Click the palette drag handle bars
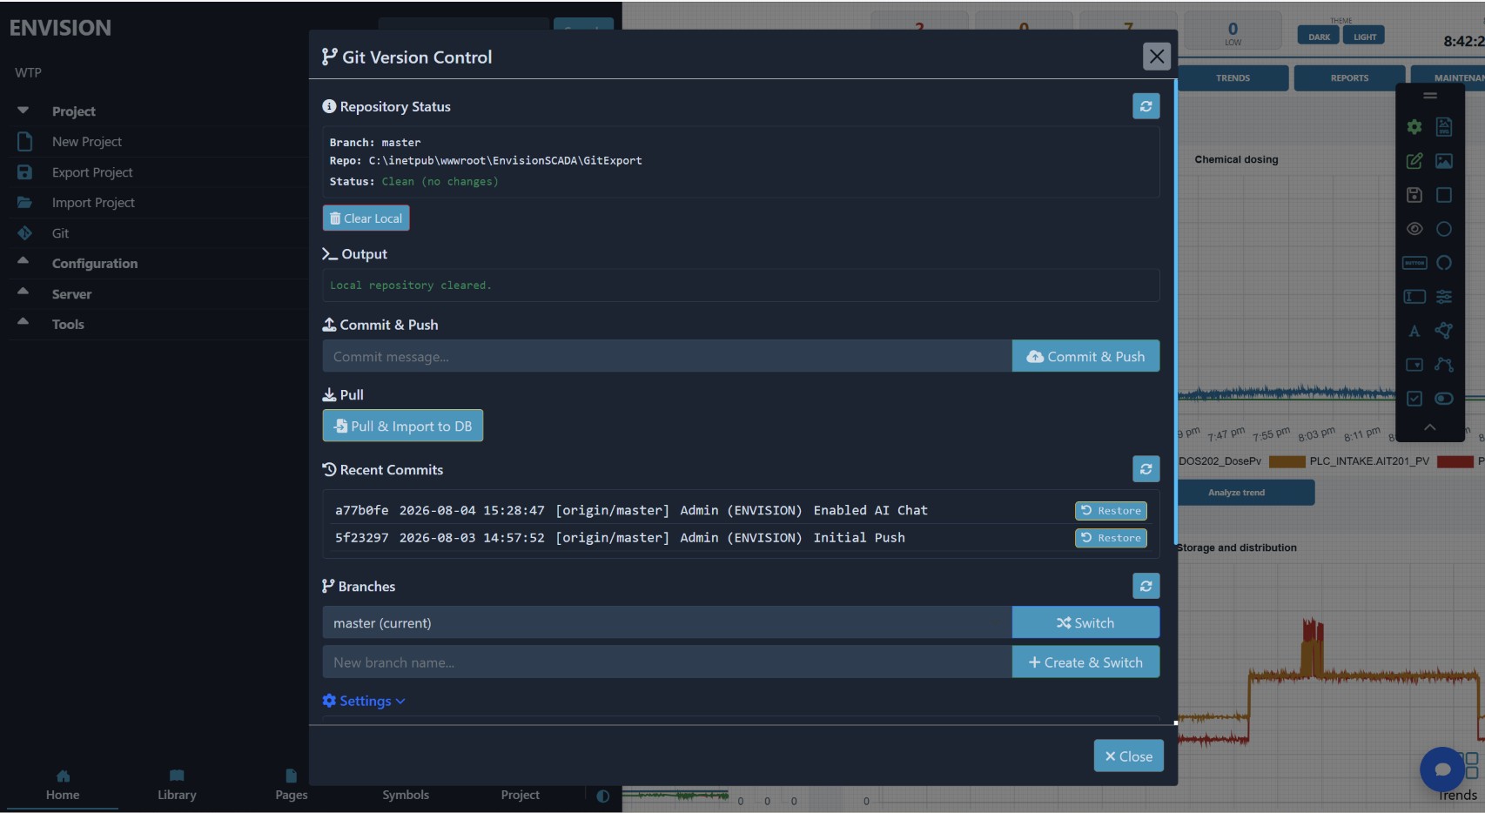Screen dimensions: 1485x813 1429,96
